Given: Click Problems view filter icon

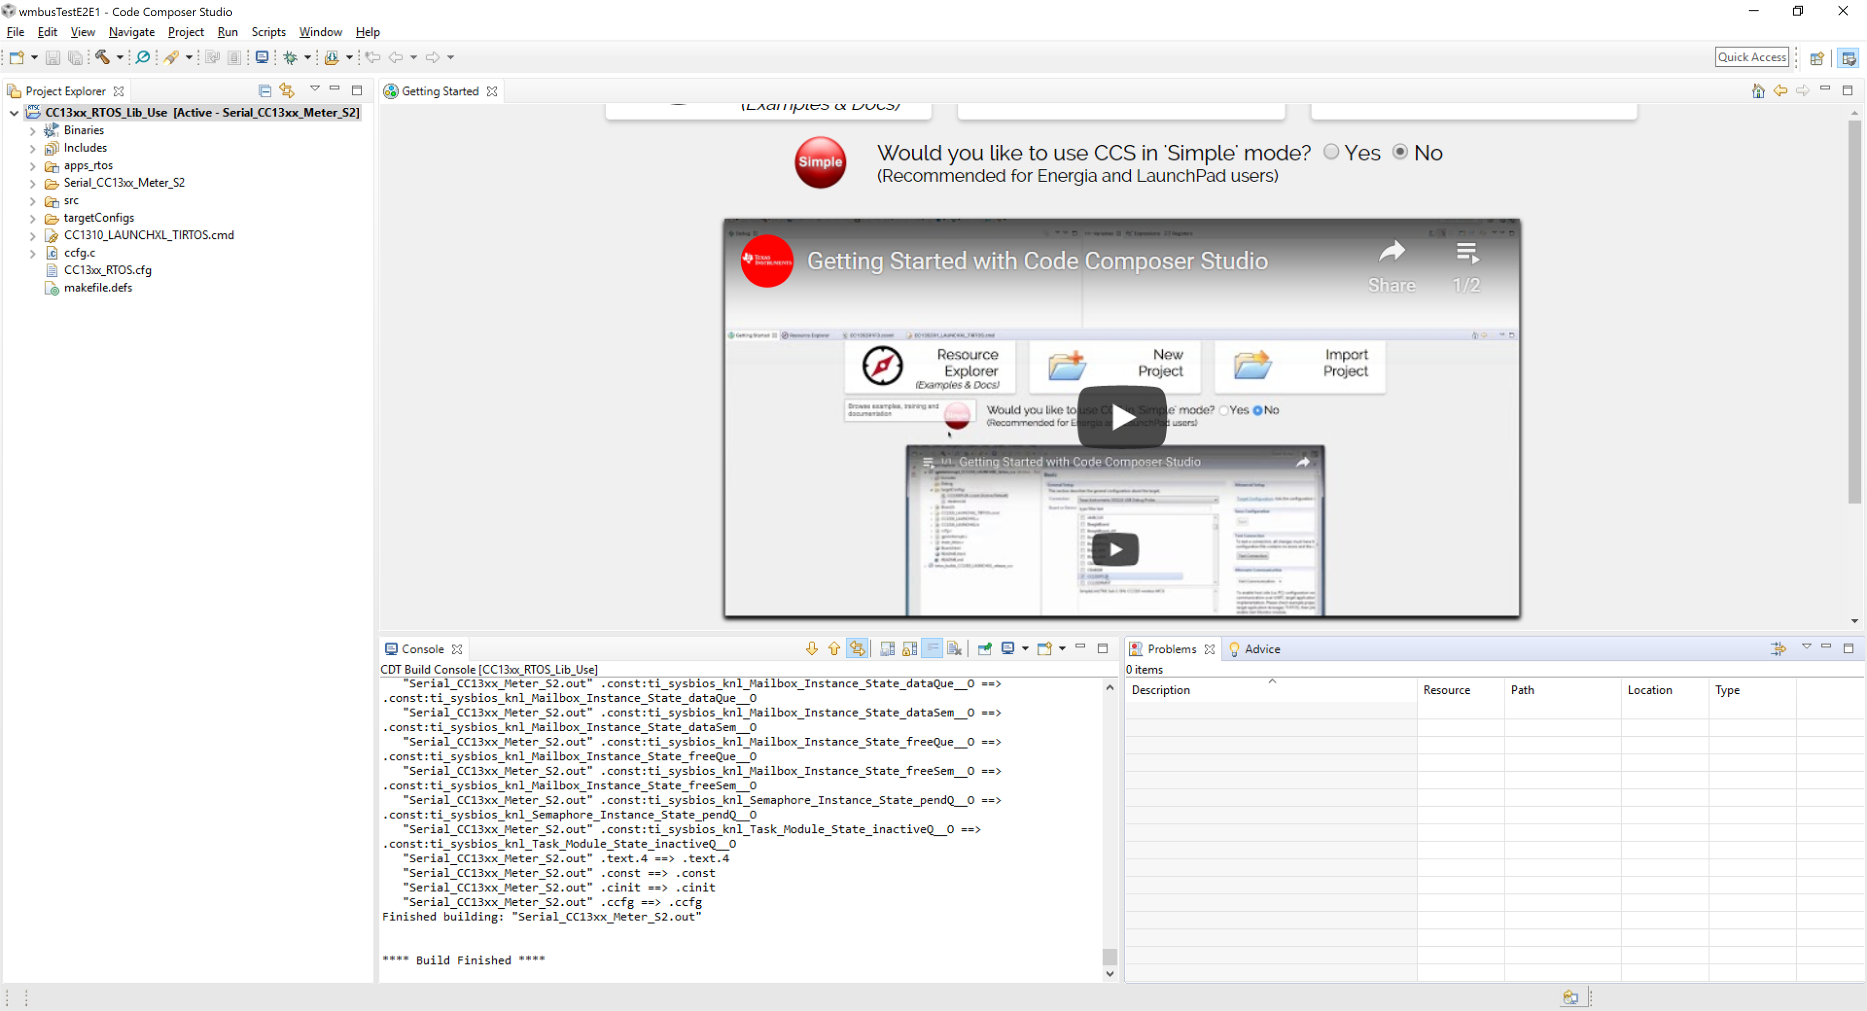Looking at the screenshot, I should 1778,649.
